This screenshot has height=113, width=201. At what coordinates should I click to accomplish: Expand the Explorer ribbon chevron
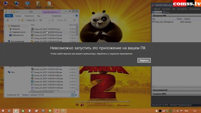click(73, 16)
